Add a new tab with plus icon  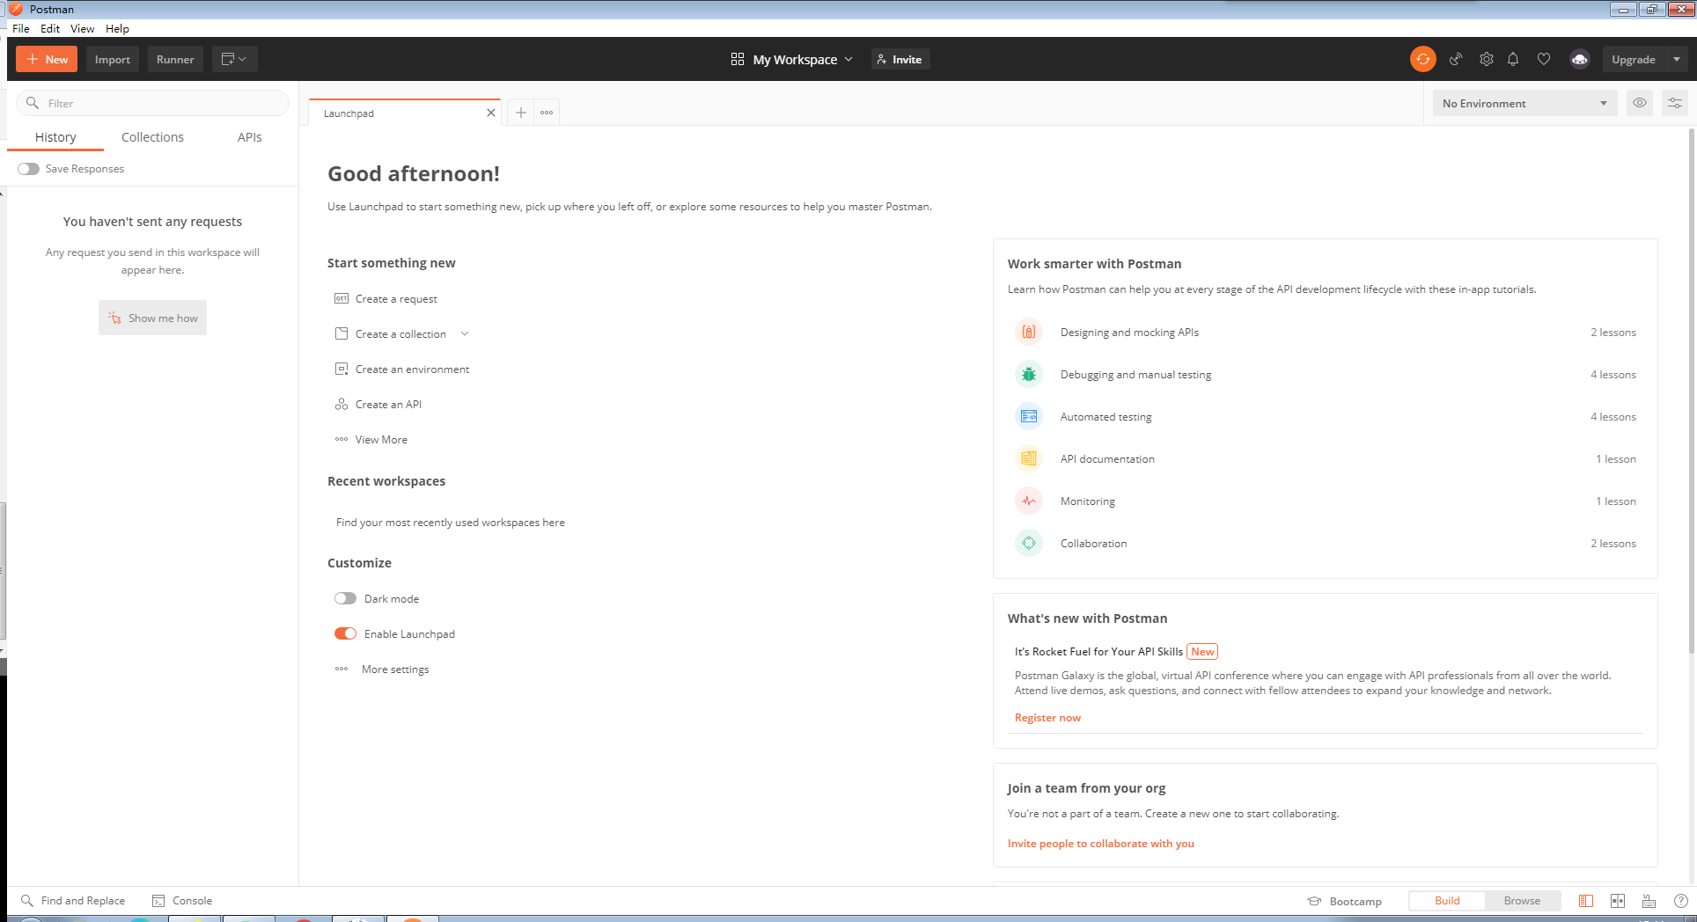[521, 113]
